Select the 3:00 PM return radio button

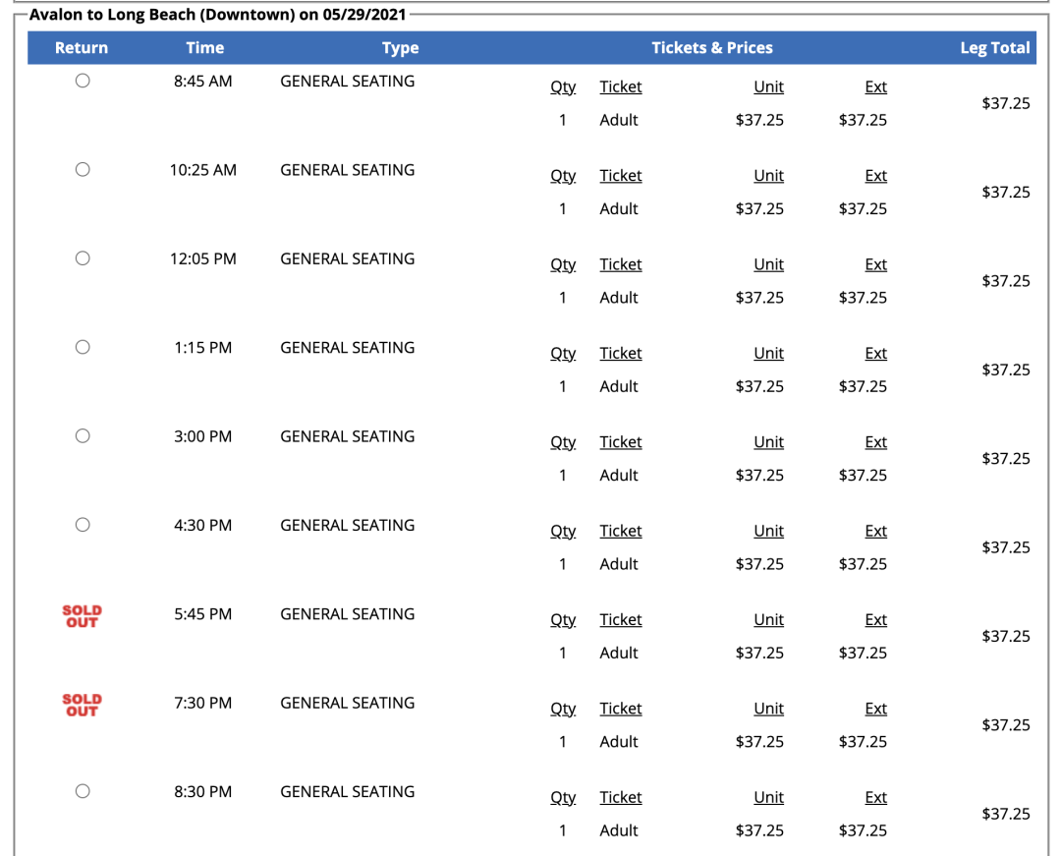pos(83,435)
